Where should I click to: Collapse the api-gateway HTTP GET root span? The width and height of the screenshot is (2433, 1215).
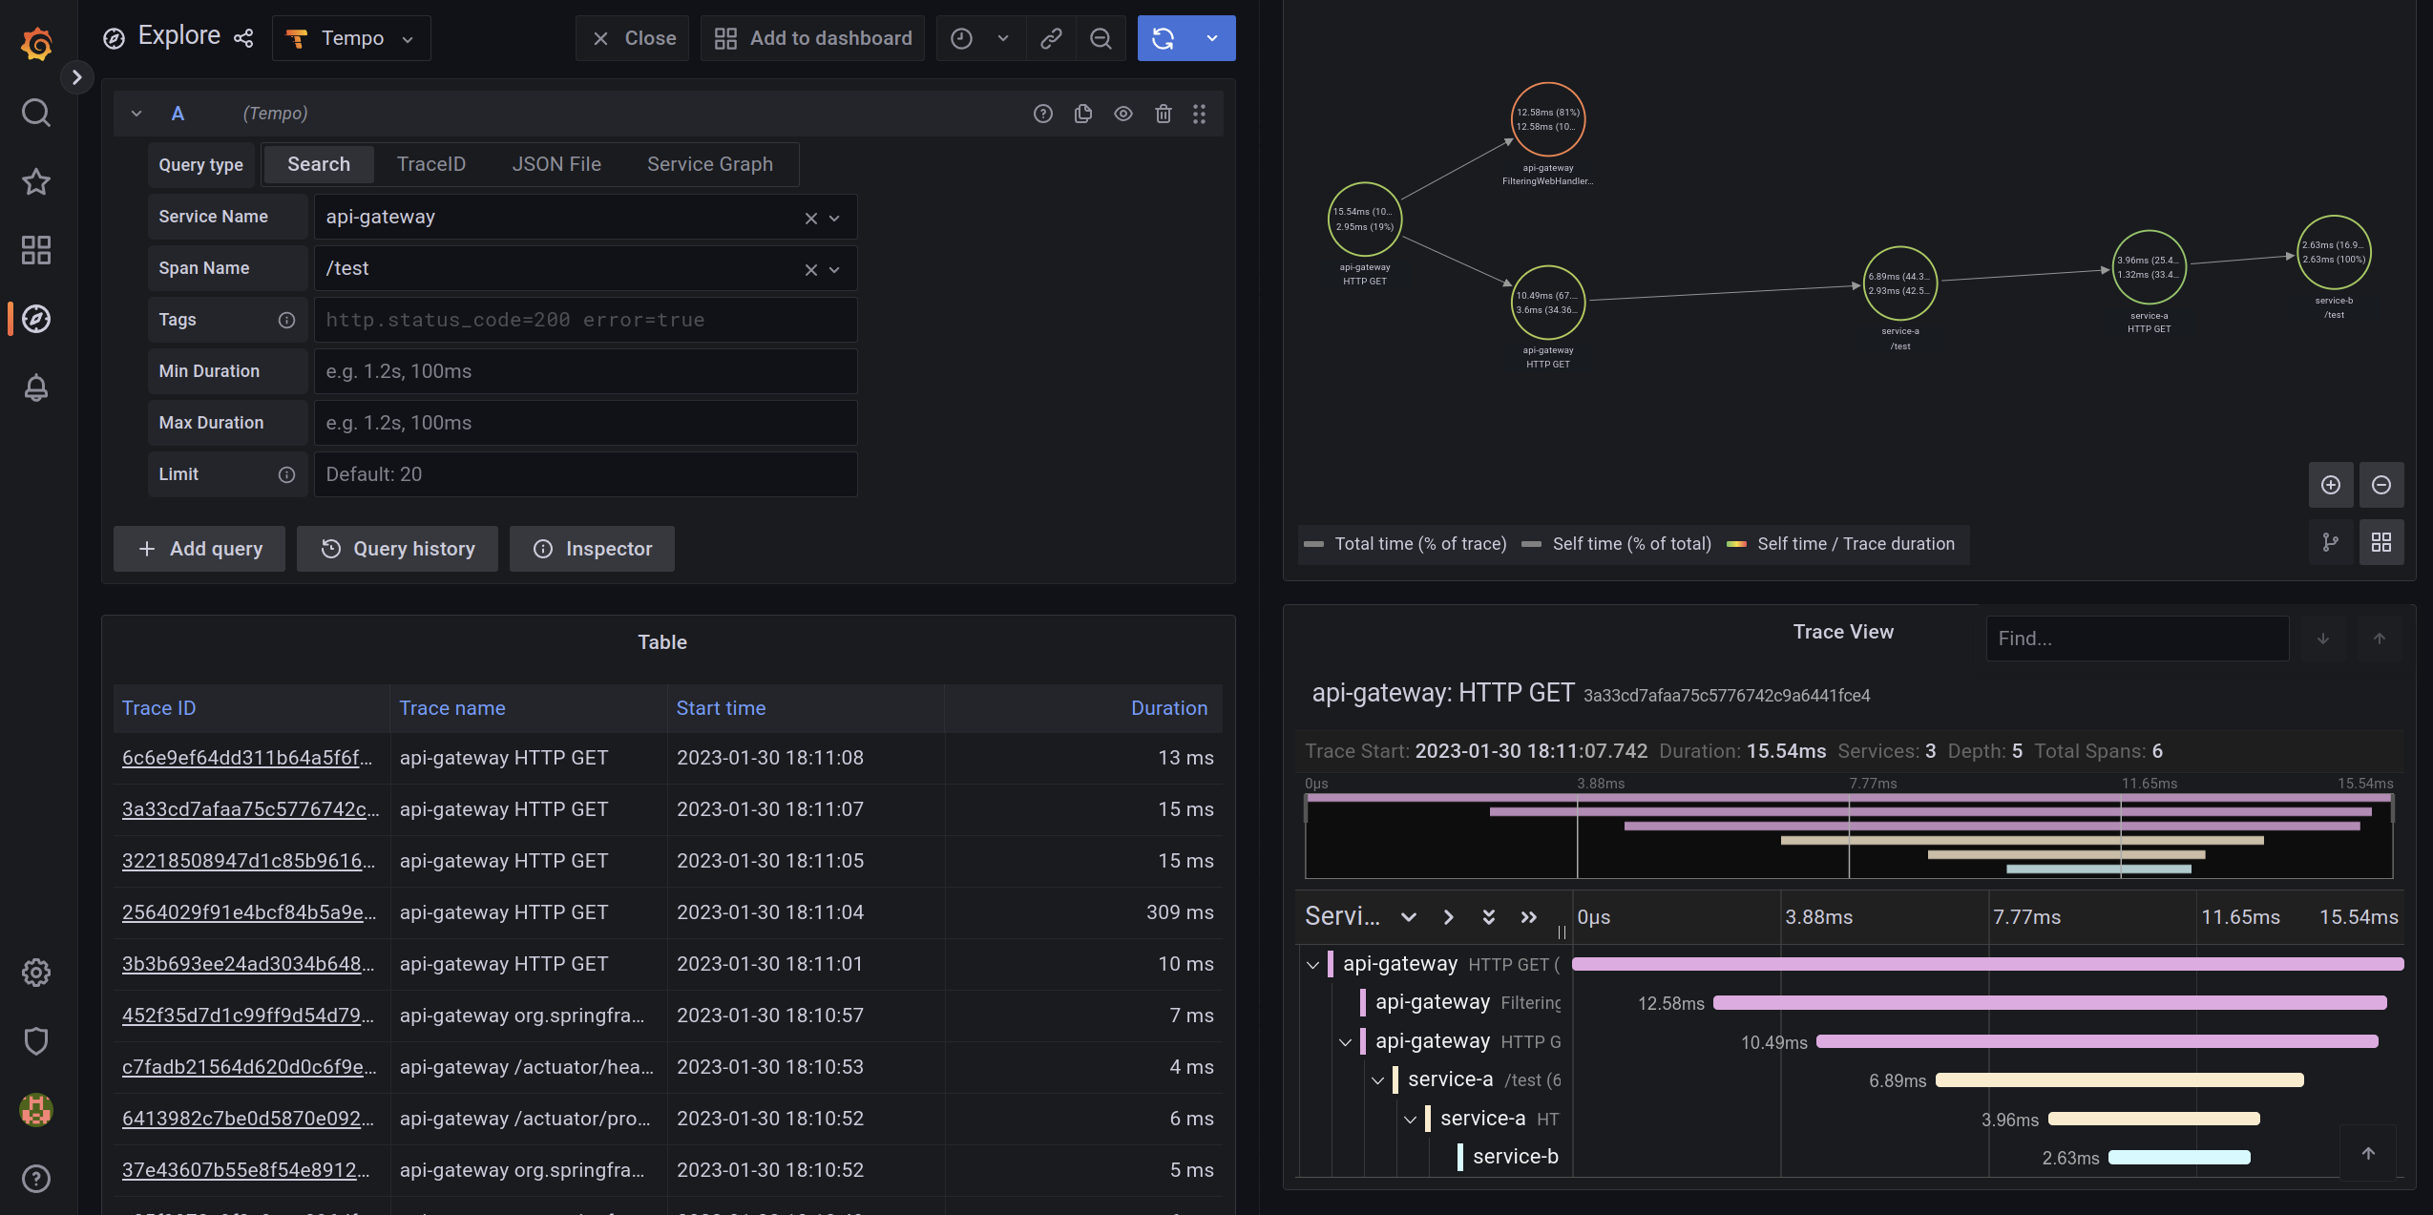1312,965
